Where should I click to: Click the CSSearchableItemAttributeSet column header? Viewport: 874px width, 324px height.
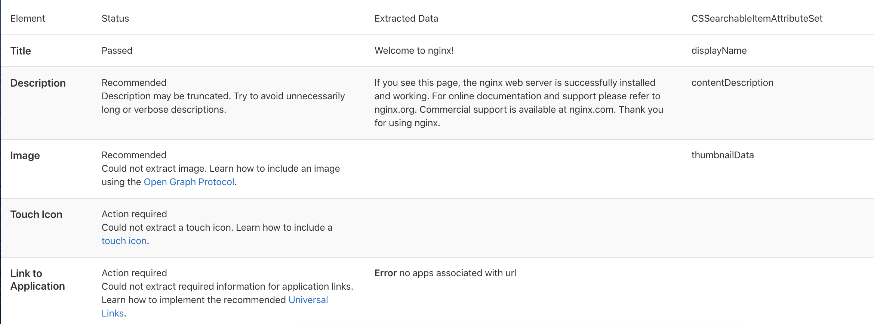(757, 18)
